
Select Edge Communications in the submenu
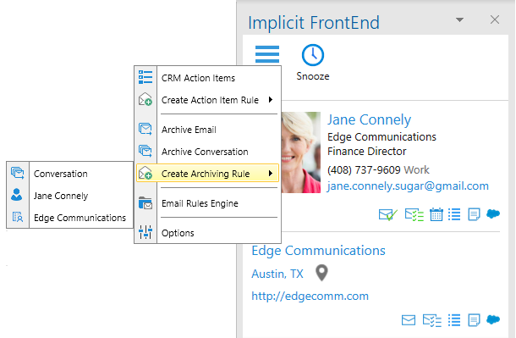(x=80, y=218)
